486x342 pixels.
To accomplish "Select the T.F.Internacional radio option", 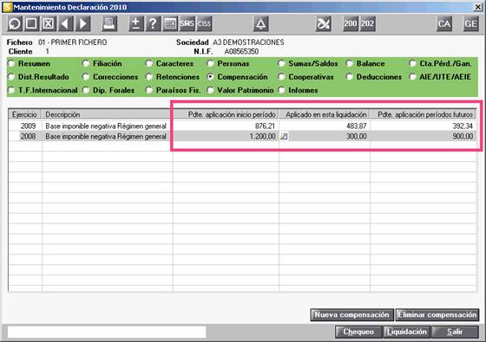I will tap(11, 90).
